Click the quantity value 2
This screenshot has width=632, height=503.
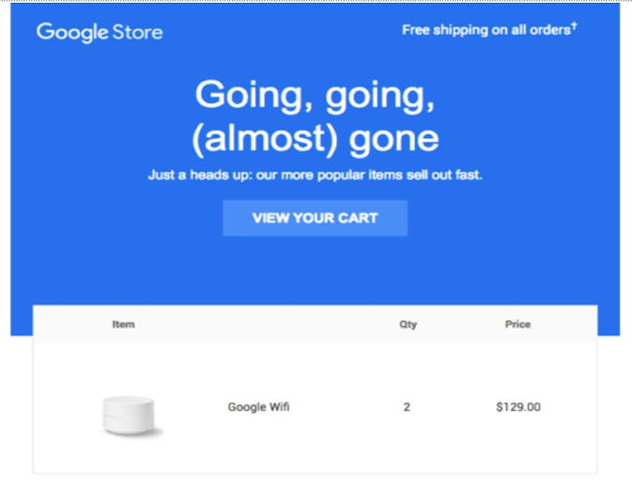point(407,407)
